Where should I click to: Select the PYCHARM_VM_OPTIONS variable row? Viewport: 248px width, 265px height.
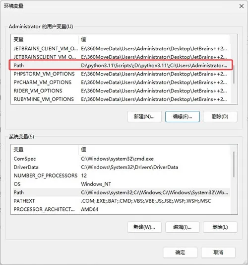[121, 83]
